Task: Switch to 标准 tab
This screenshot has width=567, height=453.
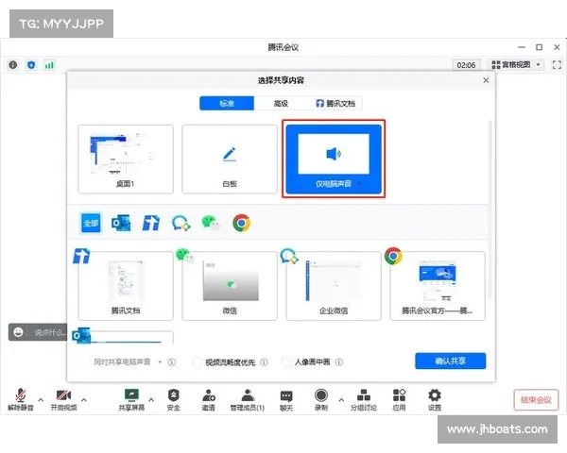Action: tap(227, 103)
